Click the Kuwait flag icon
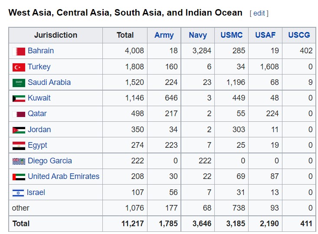The image size is (318, 234). click(19, 98)
